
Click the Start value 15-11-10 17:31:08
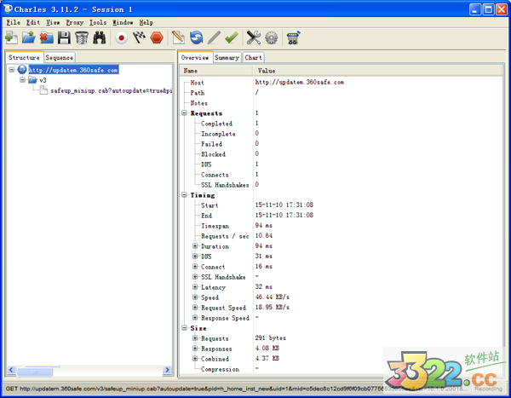coord(284,205)
